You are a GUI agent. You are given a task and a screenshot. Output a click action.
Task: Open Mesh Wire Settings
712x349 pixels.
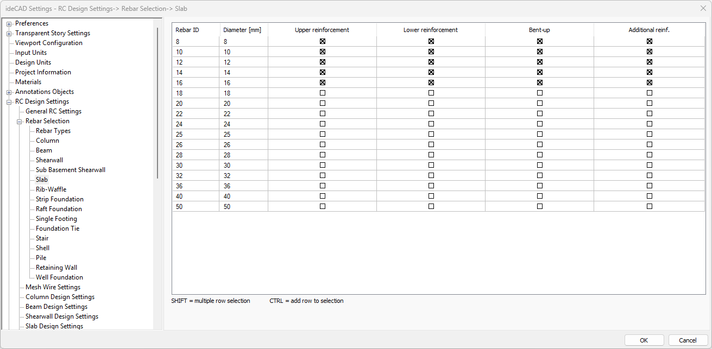[53, 287]
